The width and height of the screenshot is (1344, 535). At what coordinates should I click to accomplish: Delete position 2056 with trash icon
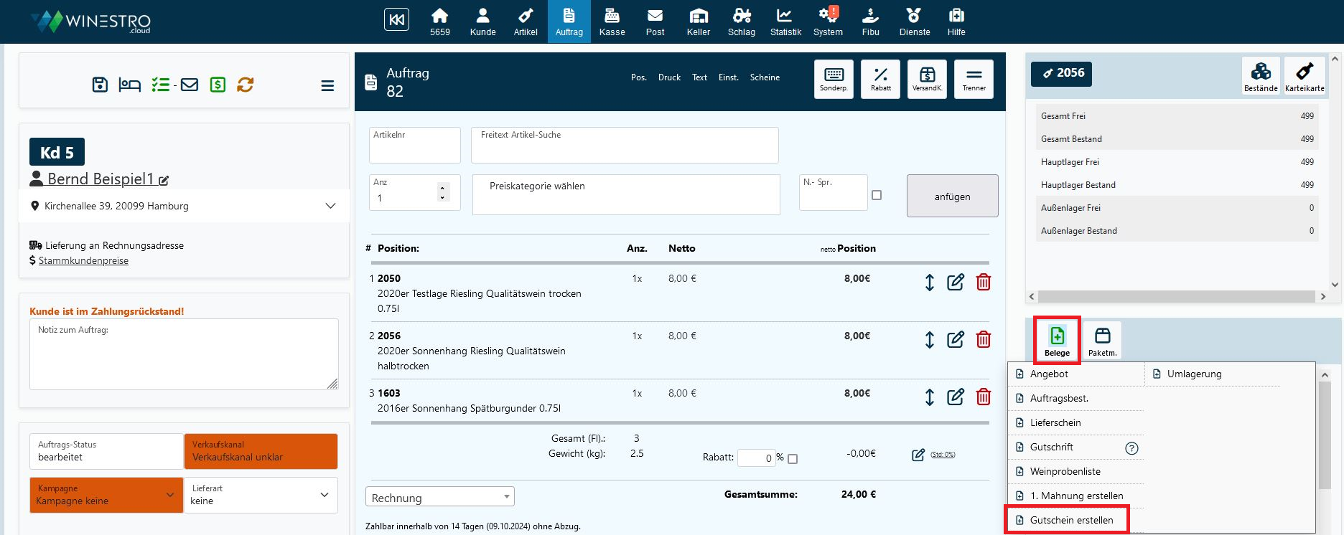984,340
